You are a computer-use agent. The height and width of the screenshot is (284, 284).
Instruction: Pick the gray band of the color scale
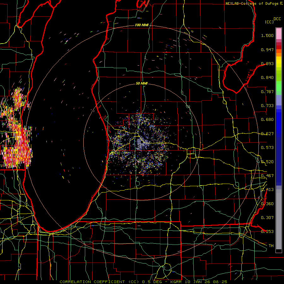(279, 219)
